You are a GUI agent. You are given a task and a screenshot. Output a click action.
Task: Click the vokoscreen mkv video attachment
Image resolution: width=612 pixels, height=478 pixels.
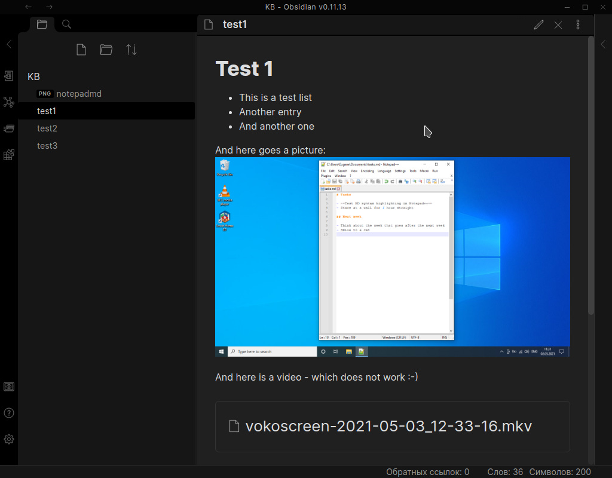(392, 426)
